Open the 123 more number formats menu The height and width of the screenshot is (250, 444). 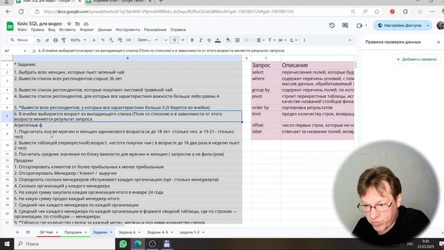[128, 40]
